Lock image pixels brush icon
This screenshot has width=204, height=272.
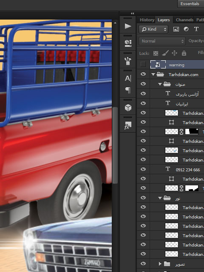[x=165, y=53]
